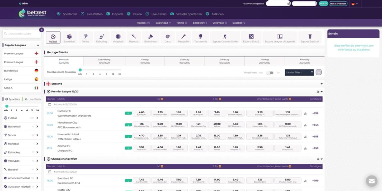Image resolution: width=382 pixels, height=191 pixels.
Task: Click the password input field at top
Action: 304,4
